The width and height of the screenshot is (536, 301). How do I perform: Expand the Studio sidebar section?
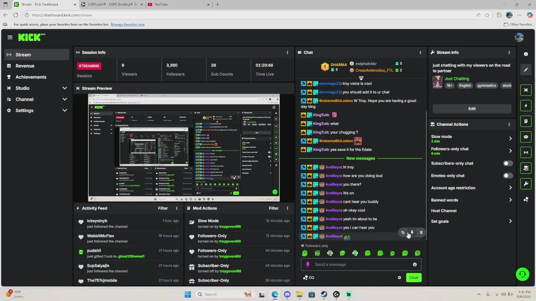click(64, 88)
